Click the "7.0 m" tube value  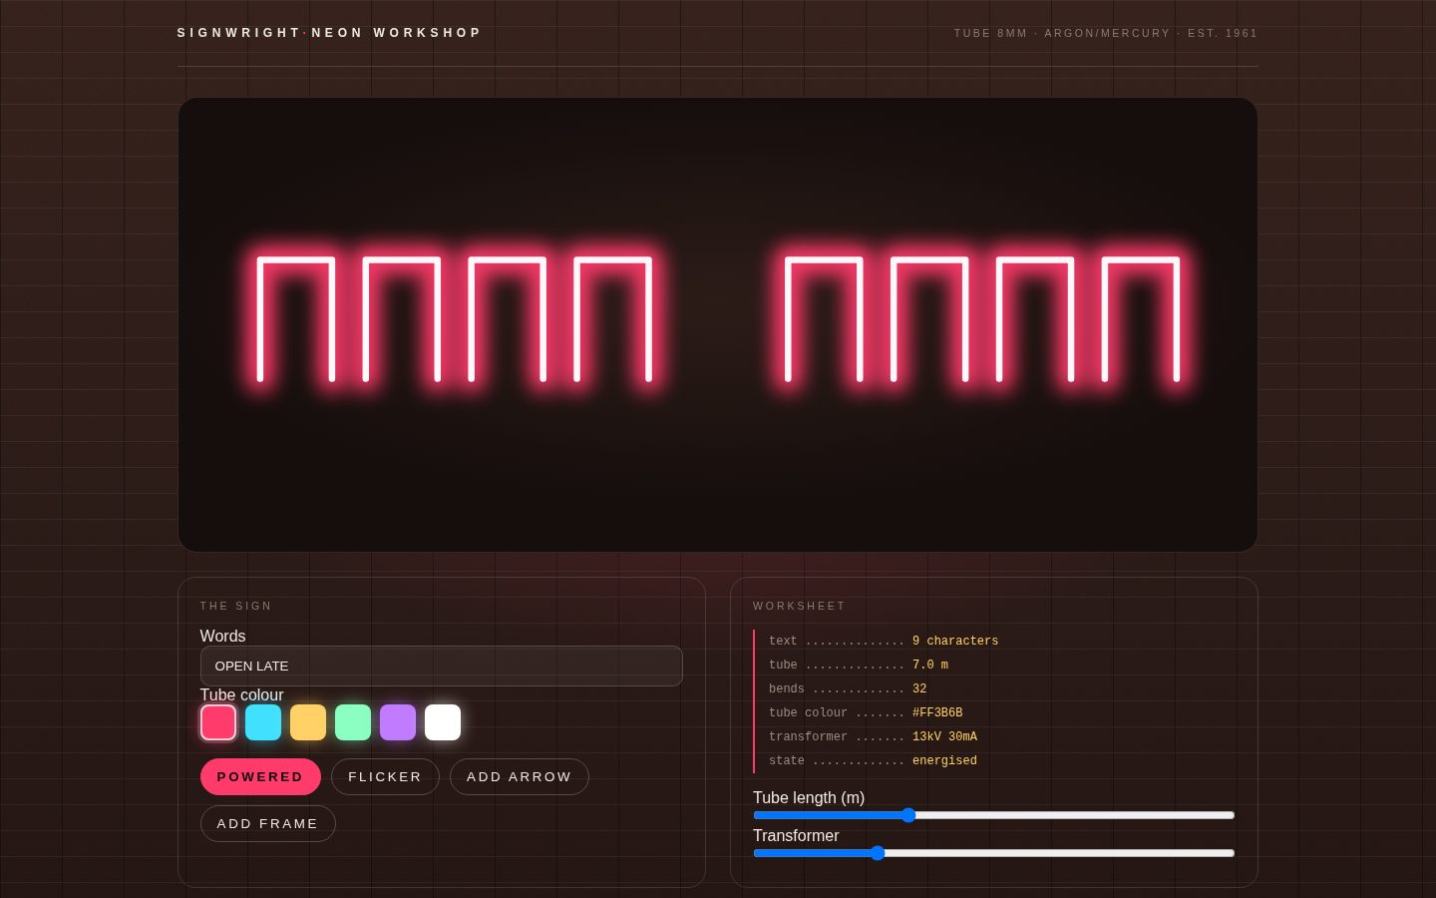(930, 666)
